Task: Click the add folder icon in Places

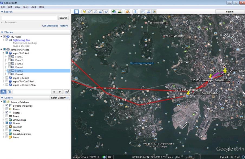Action: [67, 92]
